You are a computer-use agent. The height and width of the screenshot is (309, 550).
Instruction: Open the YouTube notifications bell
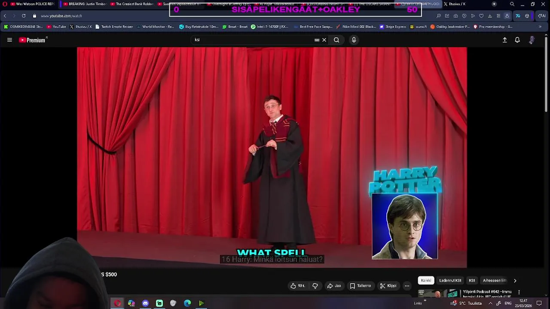tap(517, 40)
